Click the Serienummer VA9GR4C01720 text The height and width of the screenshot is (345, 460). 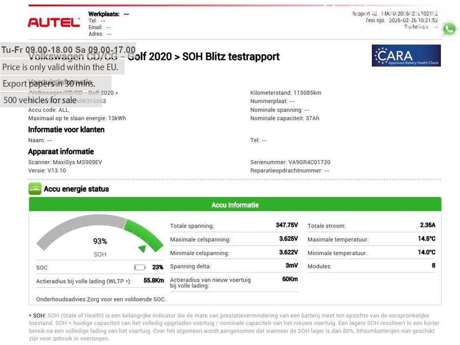pyautogui.click(x=290, y=162)
